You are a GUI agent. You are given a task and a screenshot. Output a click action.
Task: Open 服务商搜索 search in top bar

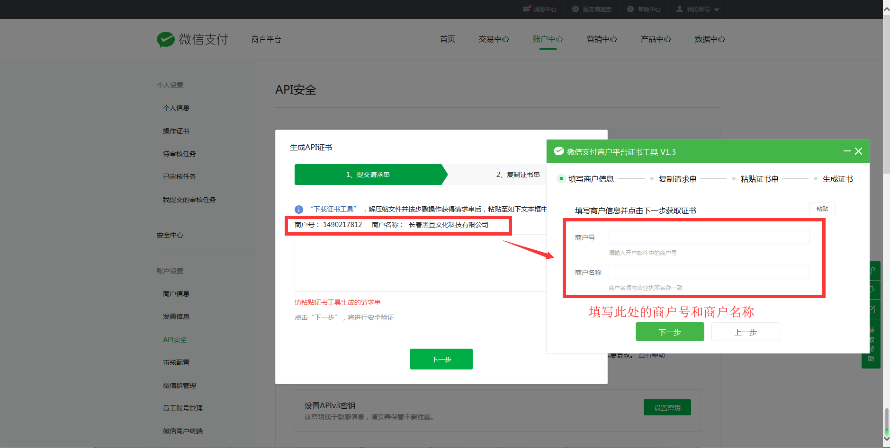pyautogui.click(x=592, y=9)
